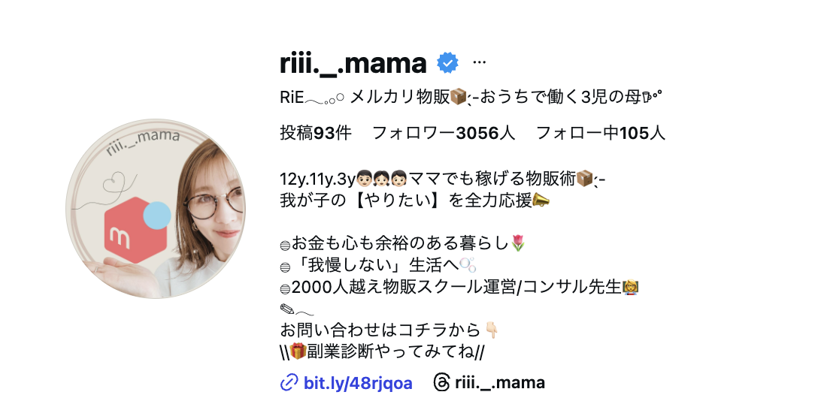Click the 投稿93件 posts count
Image resolution: width=818 pixels, height=398 pixels.
[316, 134]
